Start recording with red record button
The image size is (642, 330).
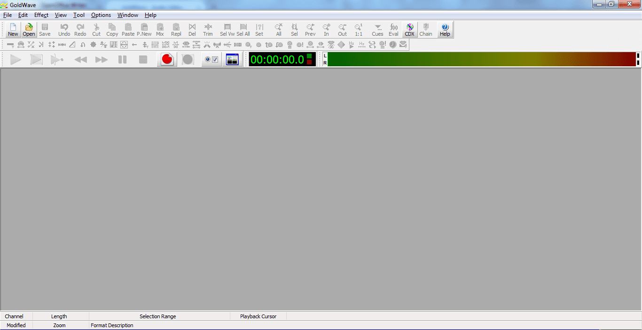click(x=167, y=60)
